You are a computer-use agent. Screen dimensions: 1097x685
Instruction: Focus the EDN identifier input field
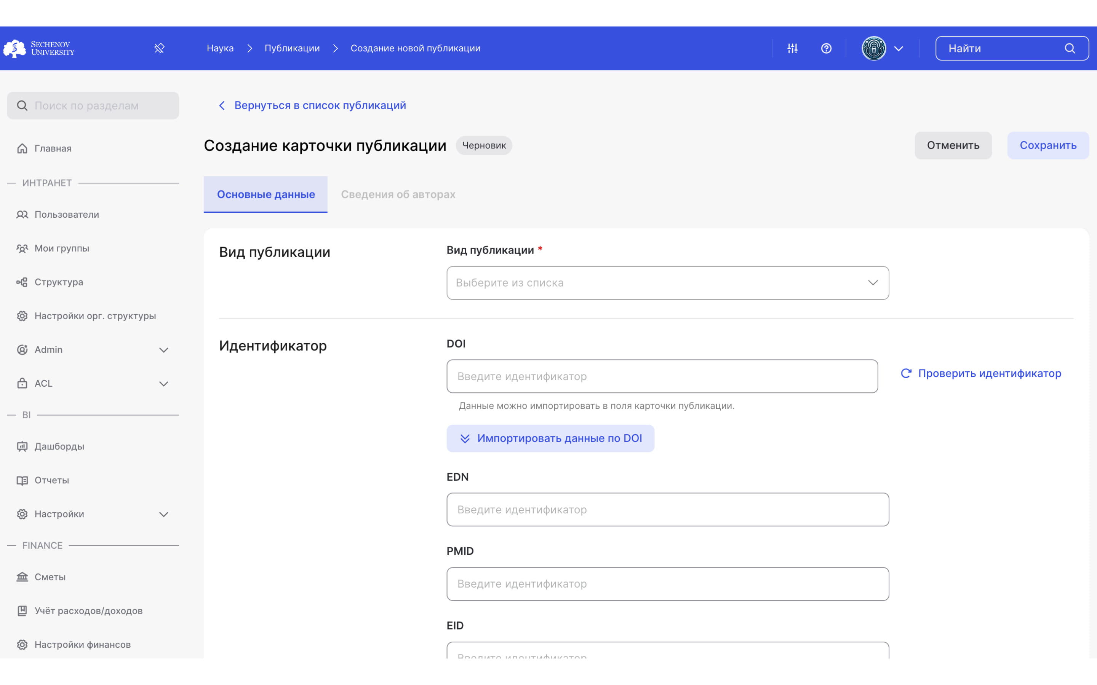point(667,510)
